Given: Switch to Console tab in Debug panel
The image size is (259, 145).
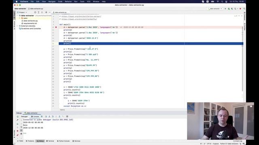Looking at the screenshot, I should pyautogui.click(x=35, y=116).
